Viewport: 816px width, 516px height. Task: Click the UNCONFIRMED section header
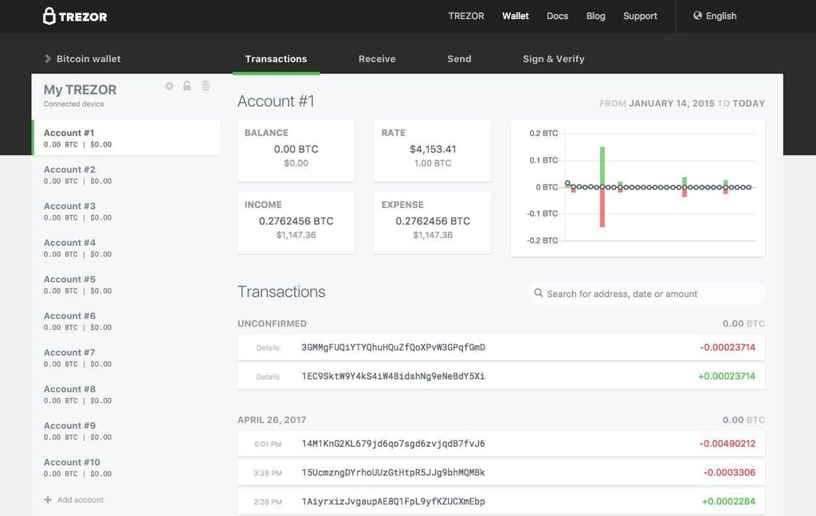[x=273, y=323]
